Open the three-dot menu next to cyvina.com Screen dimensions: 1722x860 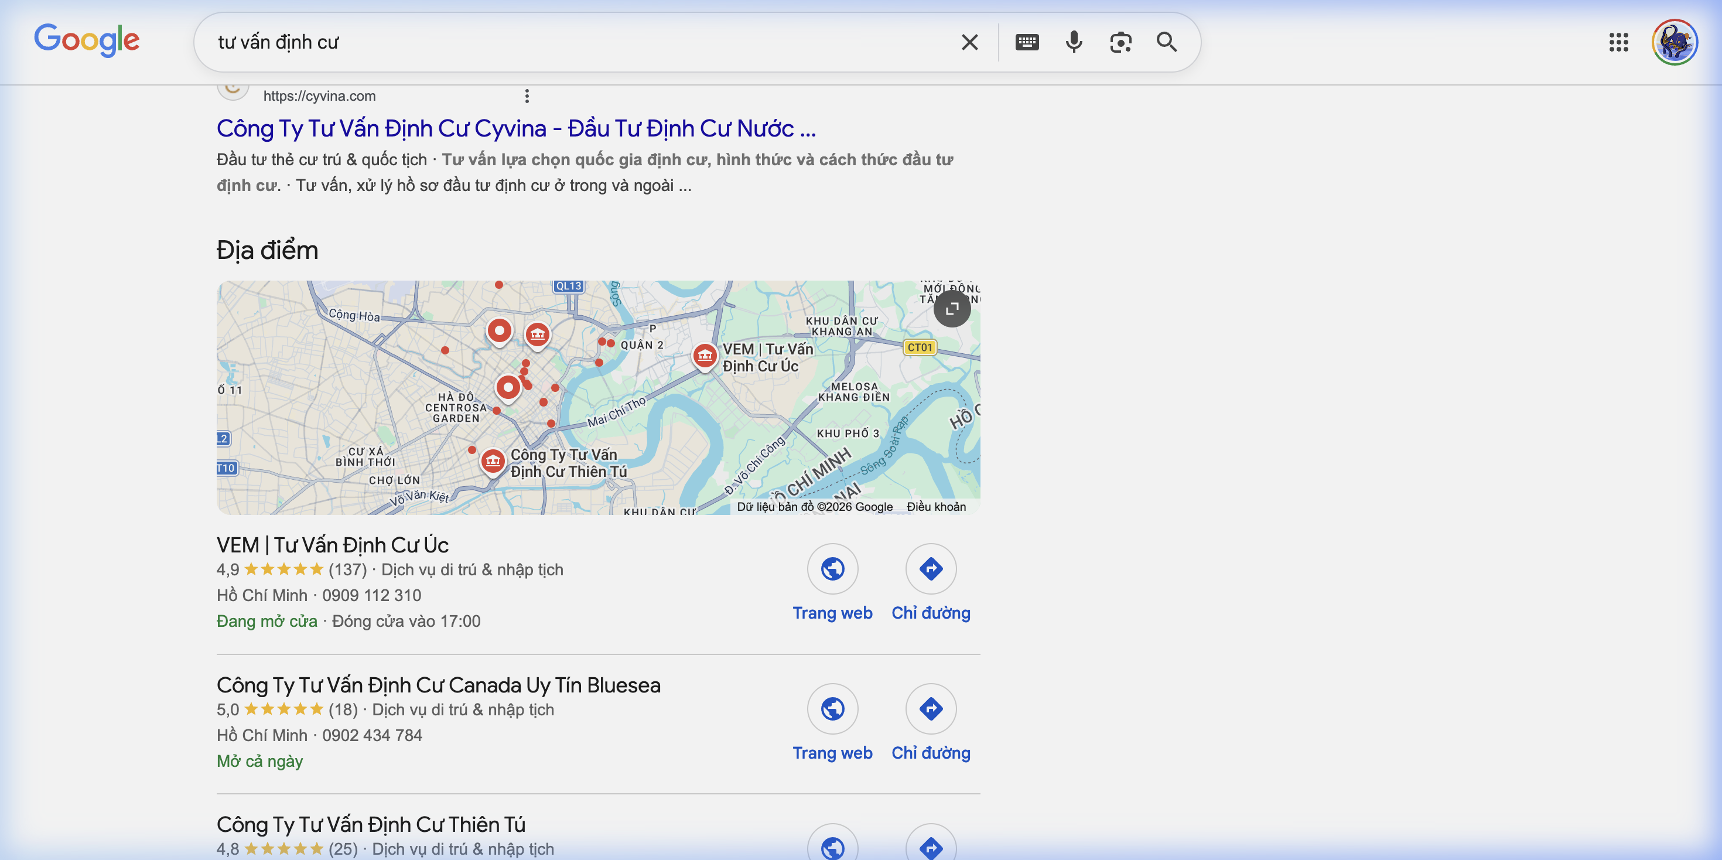[527, 96]
